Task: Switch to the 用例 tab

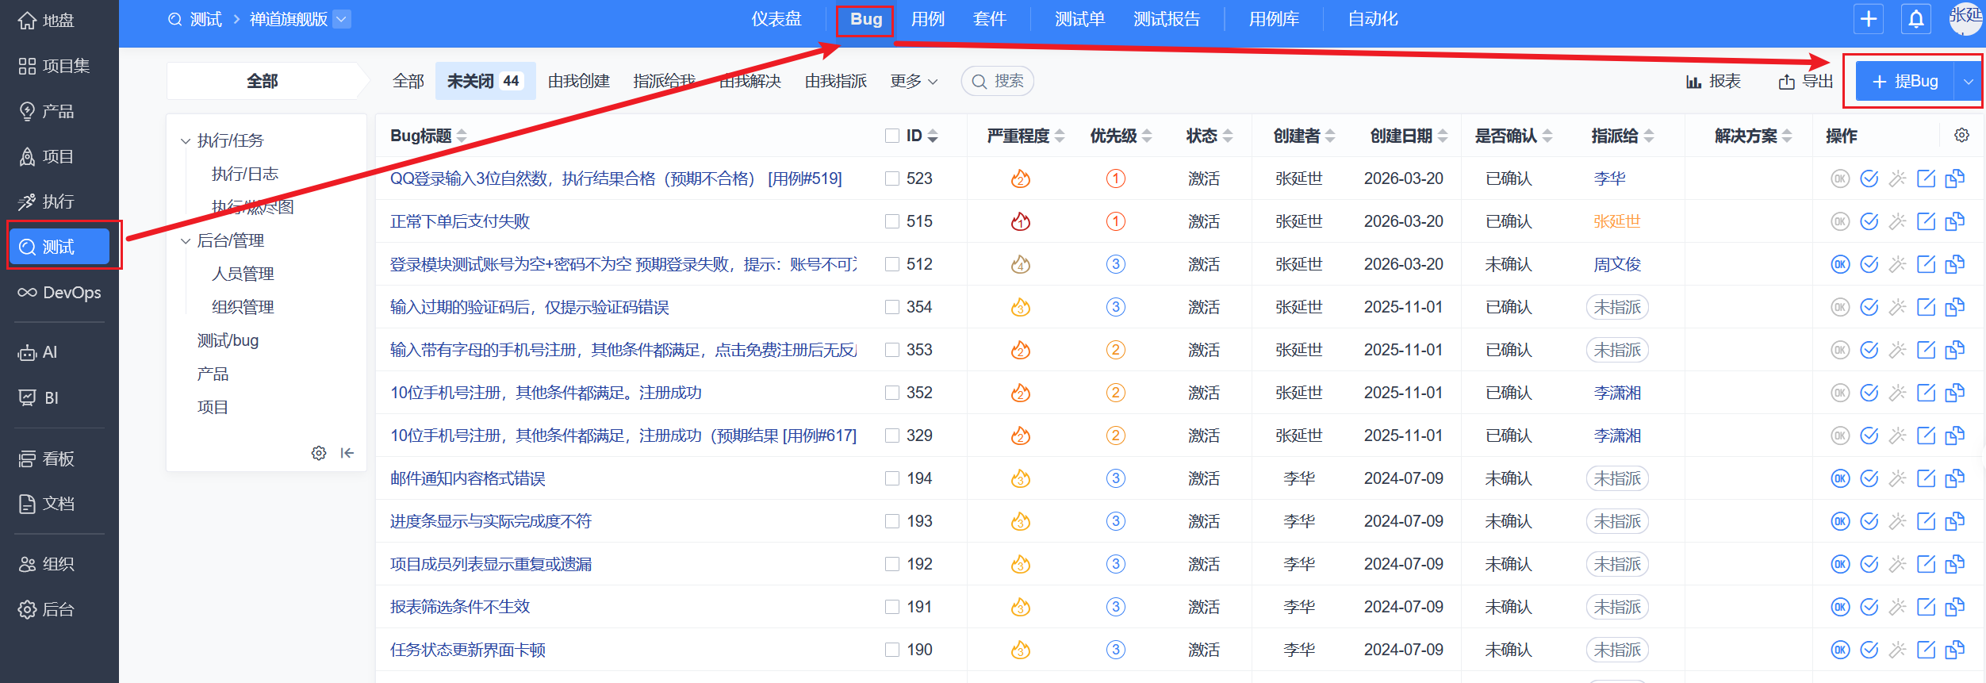Action: point(927,19)
